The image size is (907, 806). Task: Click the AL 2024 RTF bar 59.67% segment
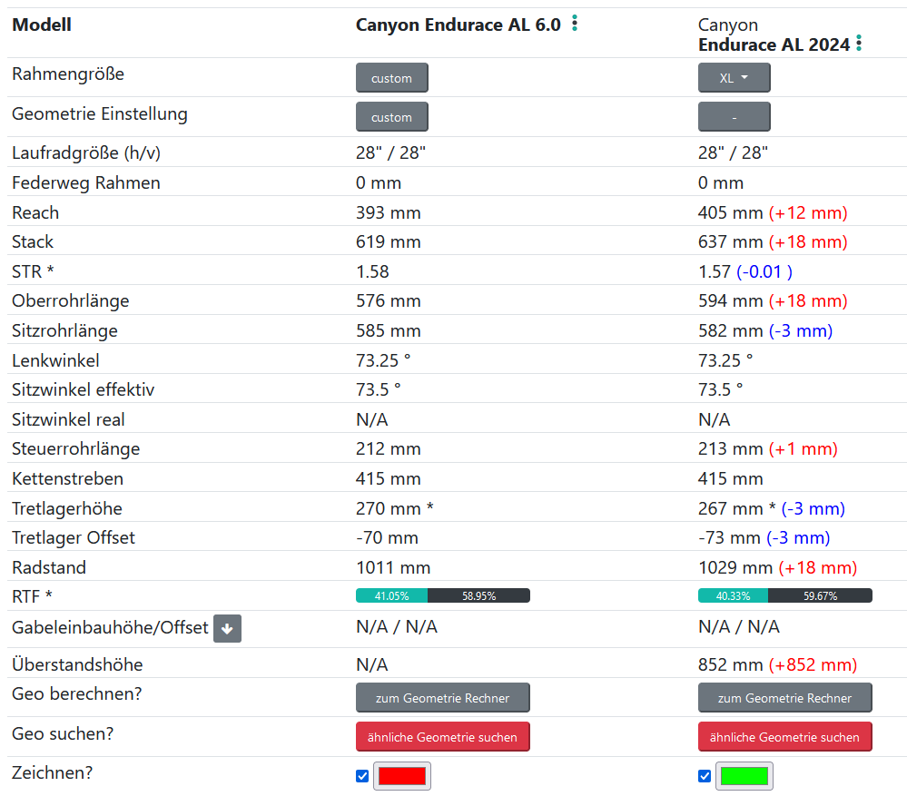pos(820,596)
